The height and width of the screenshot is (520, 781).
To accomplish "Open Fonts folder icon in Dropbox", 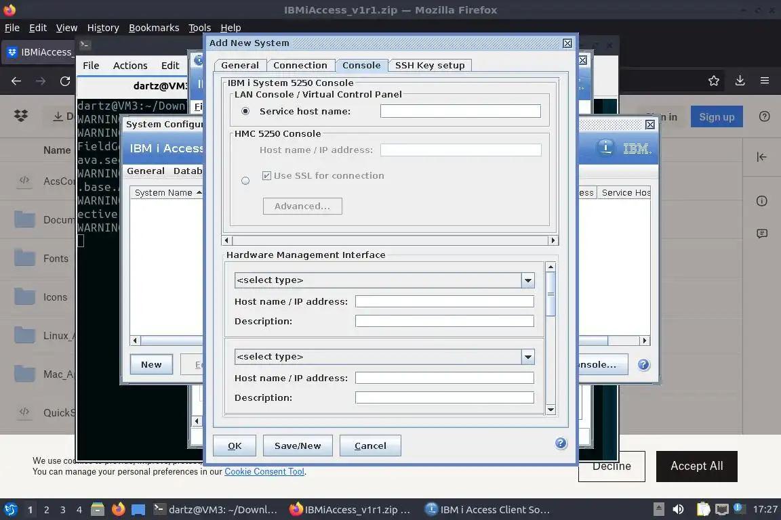I will click(x=24, y=258).
